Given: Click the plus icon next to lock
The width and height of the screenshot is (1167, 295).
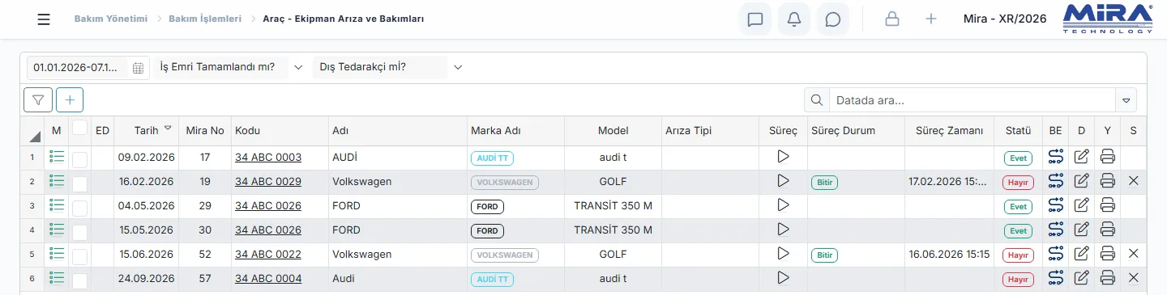Looking at the screenshot, I should pyautogui.click(x=931, y=19).
